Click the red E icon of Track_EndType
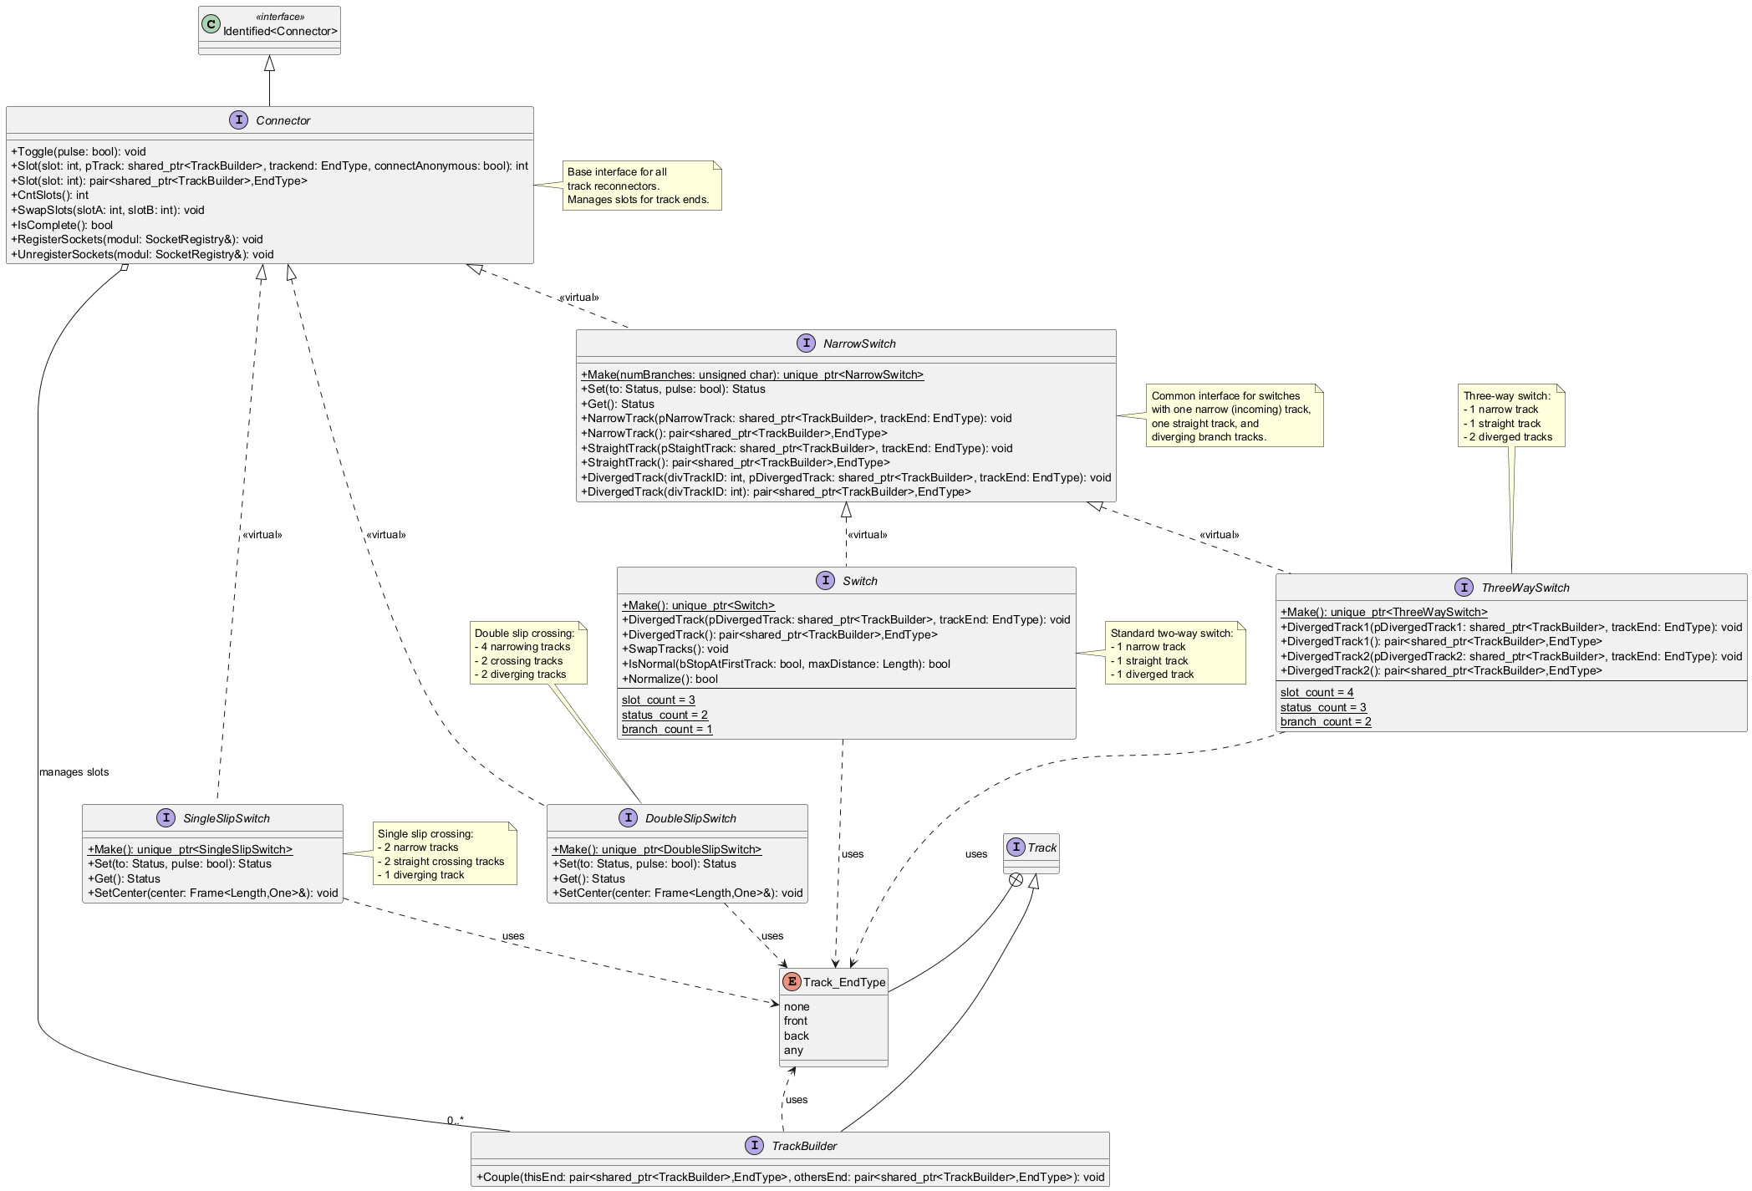Screen dimensions: 1752x1191 pyautogui.click(x=791, y=982)
